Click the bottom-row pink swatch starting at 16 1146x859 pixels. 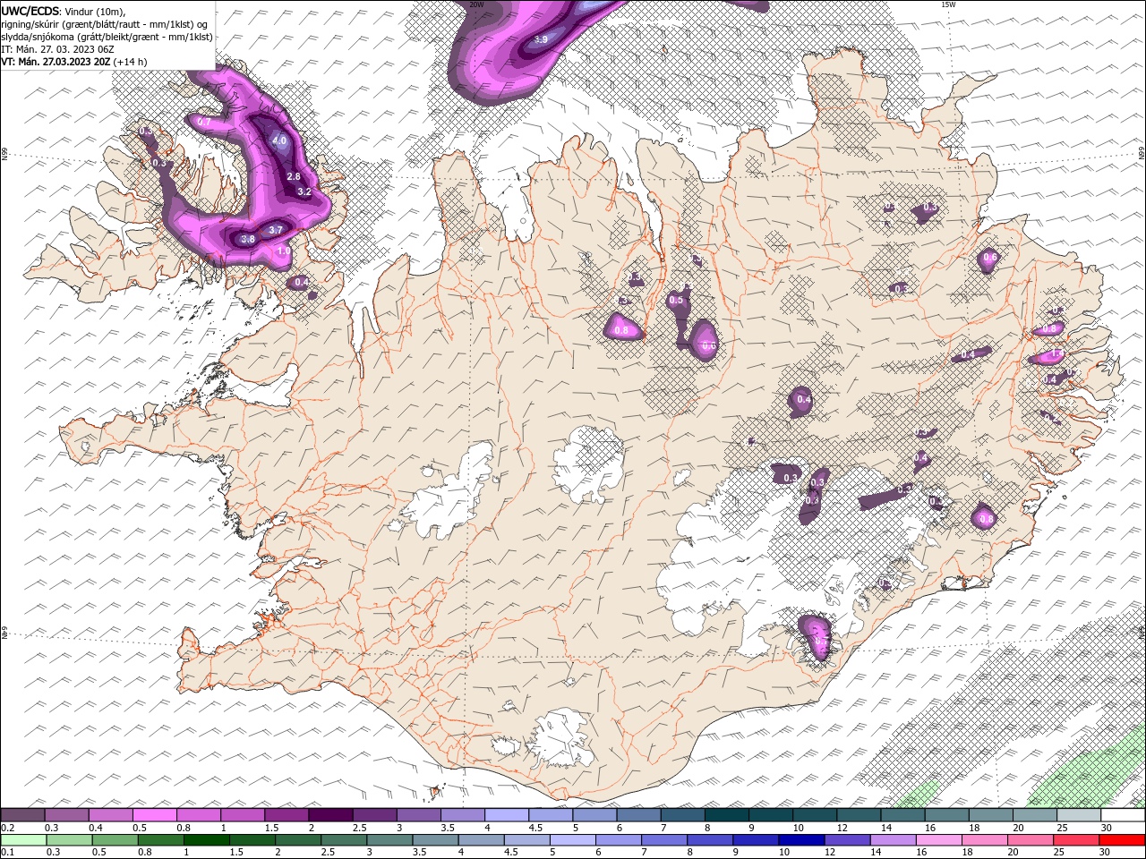939,840
